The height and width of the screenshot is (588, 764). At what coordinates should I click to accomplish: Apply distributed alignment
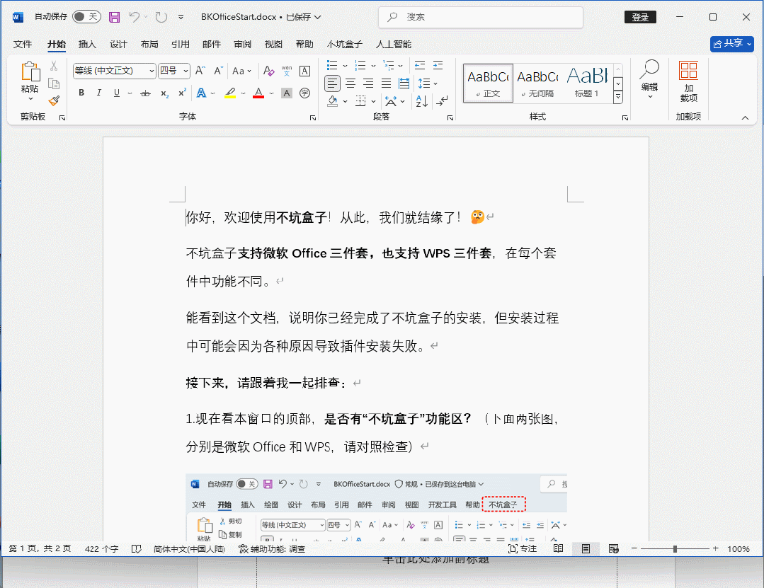point(404,83)
